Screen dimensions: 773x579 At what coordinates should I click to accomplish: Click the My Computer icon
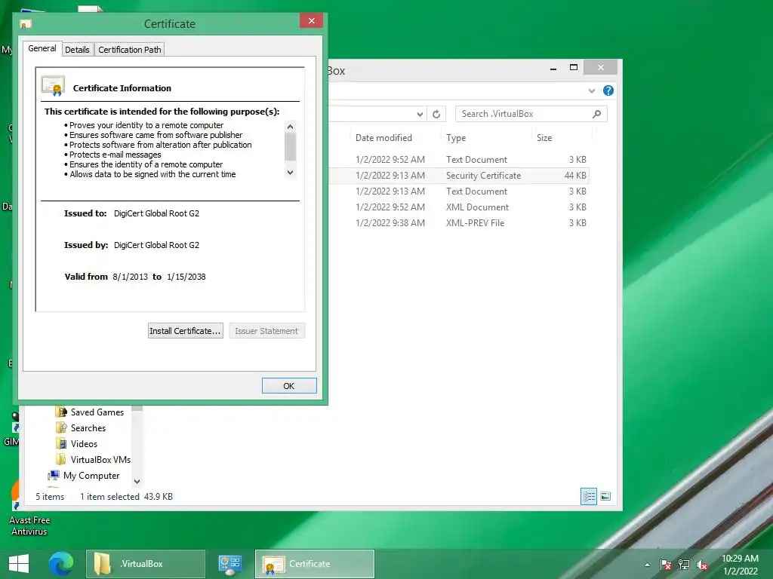tap(54, 476)
